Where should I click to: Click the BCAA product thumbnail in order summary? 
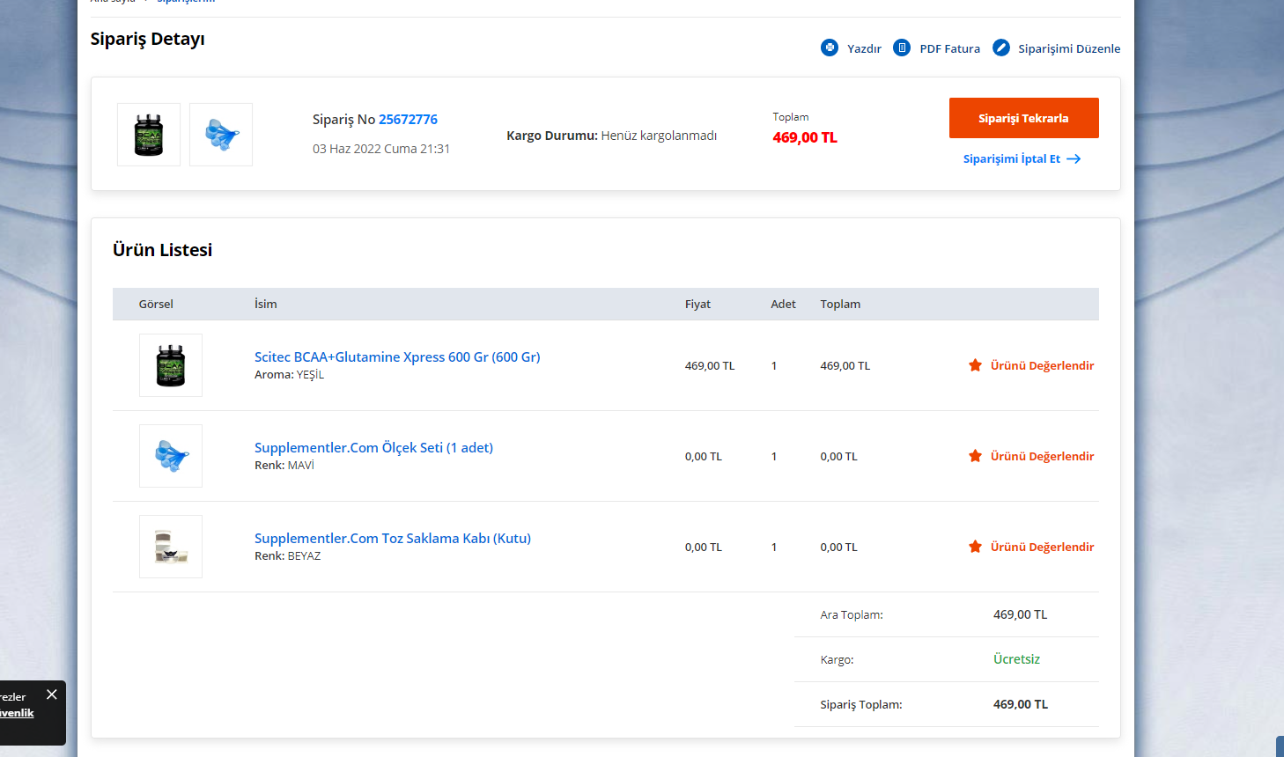click(149, 135)
